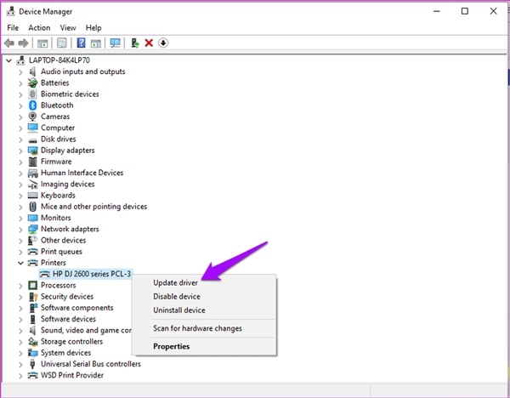
Task: Click the down arrow circle toolbar icon
Action: [x=163, y=43]
